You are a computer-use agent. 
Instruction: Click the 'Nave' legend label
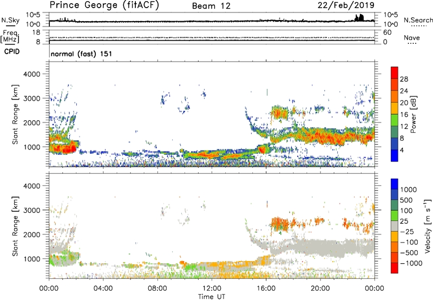point(412,38)
